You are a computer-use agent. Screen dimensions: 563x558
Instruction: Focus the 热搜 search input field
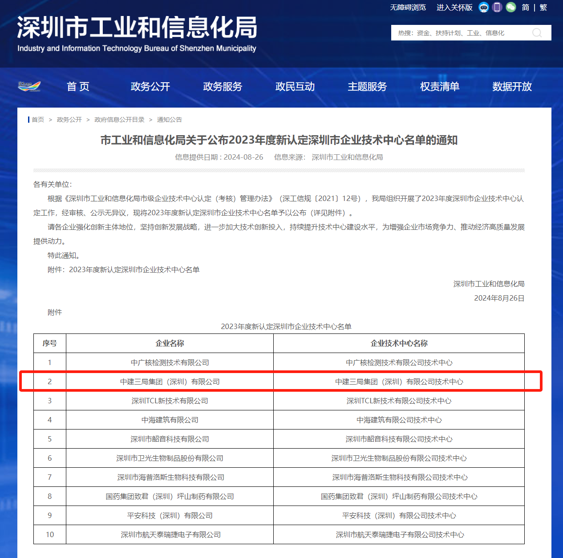tap(458, 33)
